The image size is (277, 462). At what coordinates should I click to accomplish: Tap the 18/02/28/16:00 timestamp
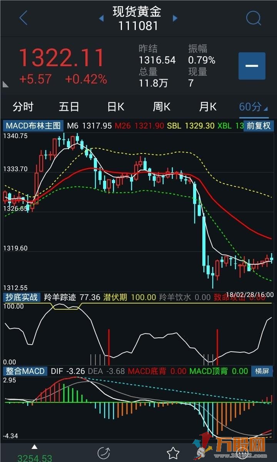pos(250,295)
